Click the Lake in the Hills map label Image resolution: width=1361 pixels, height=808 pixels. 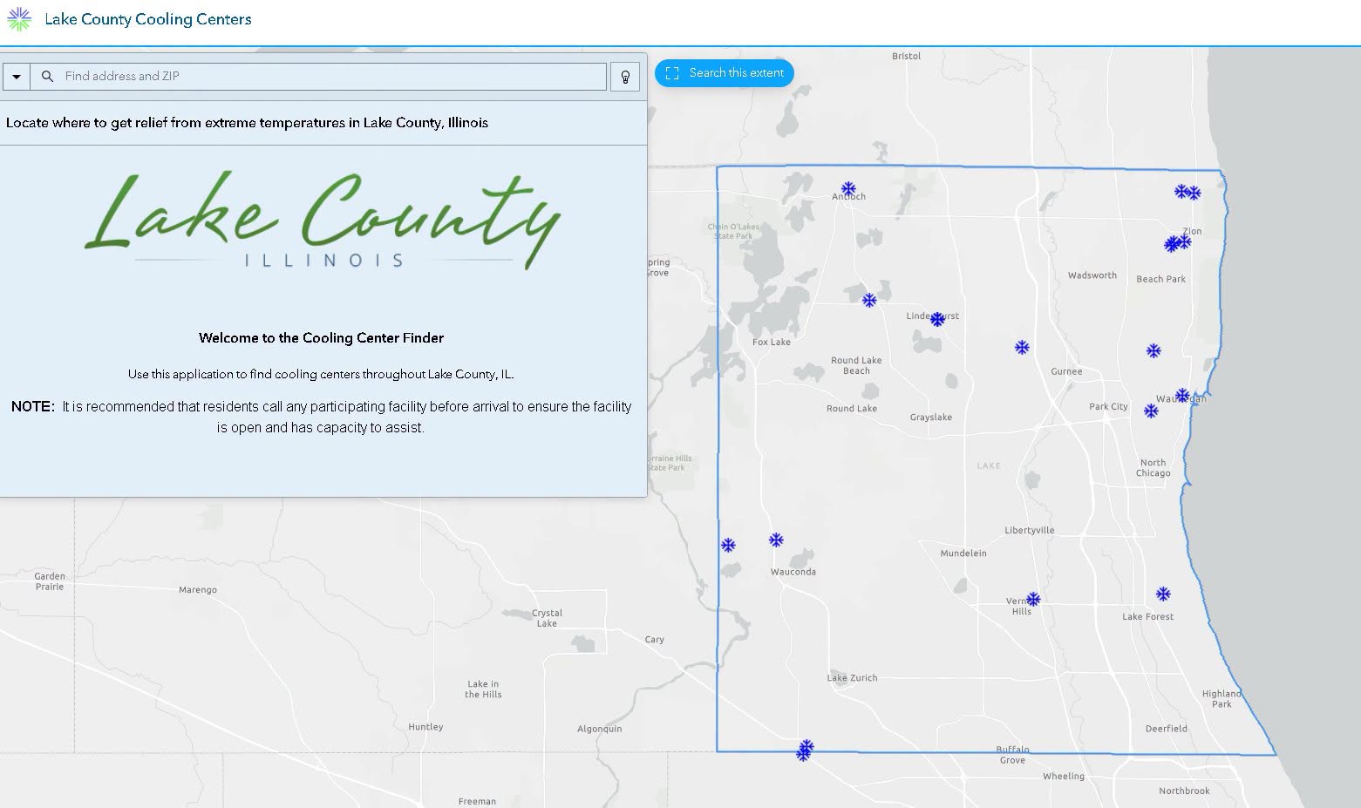tap(483, 689)
